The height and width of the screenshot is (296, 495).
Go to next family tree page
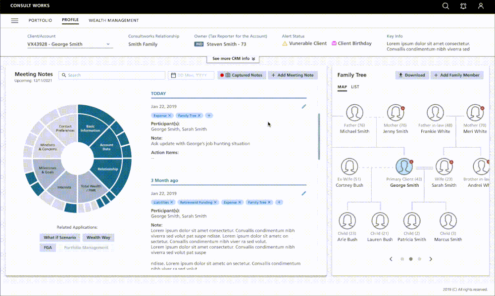(x=431, y=259)
